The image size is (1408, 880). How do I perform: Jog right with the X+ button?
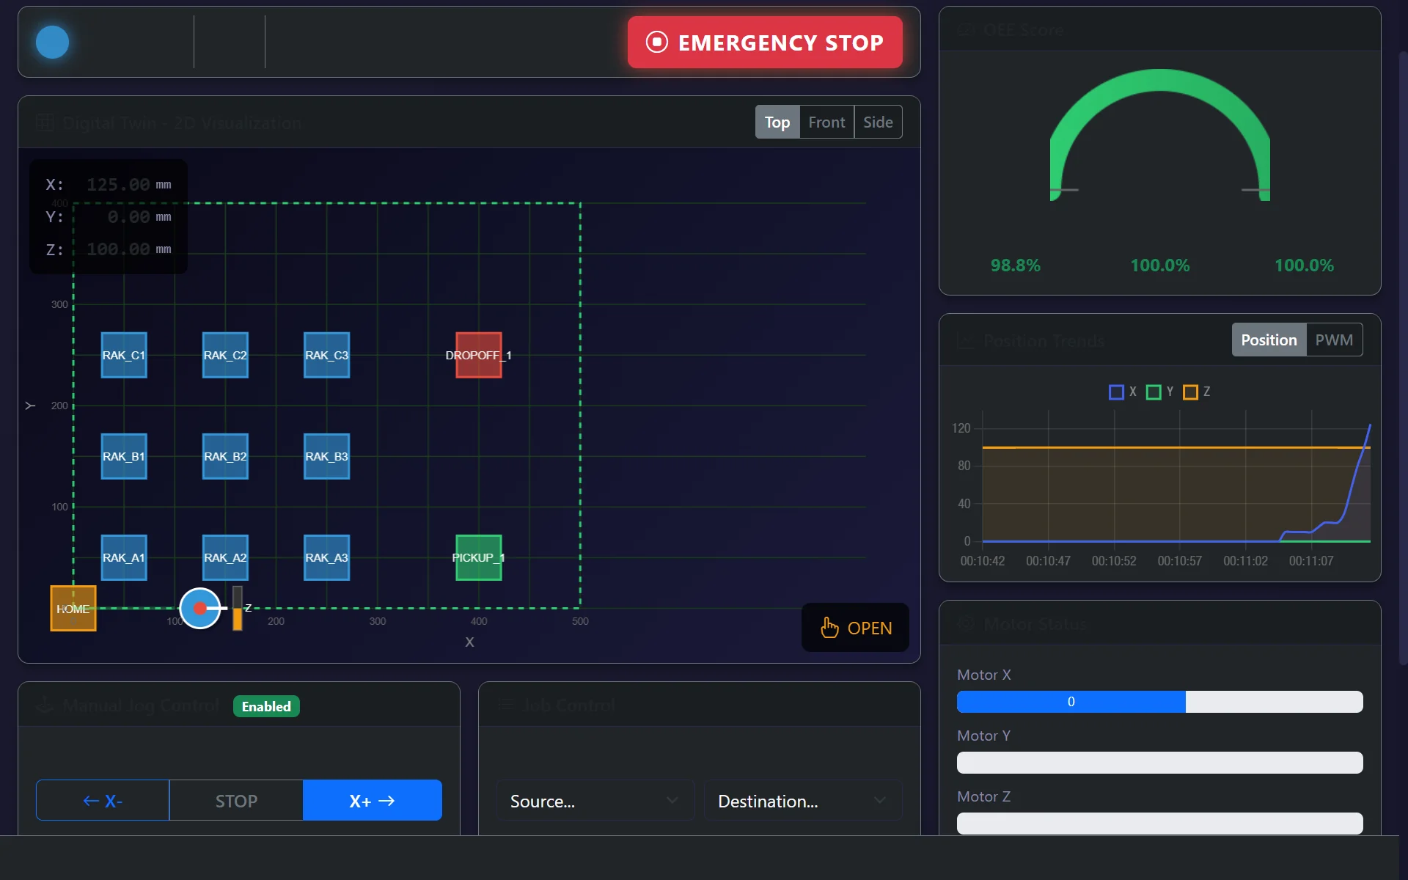pyautogui.click(x=373, y=800)
